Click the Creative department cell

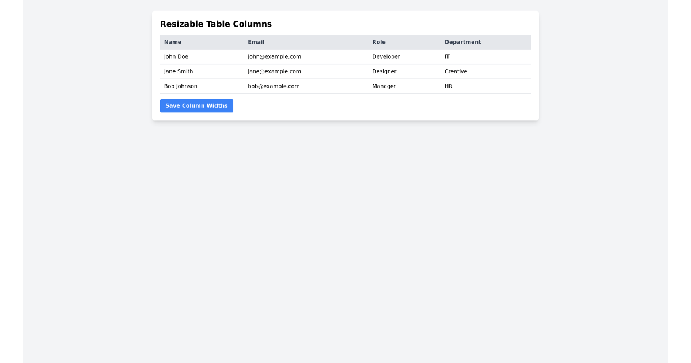coord(455,71)
